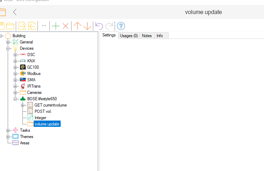This screenshot has width=264, height=171.
Task: Click the purple undo arrow
Action: [x=99, y=26]
